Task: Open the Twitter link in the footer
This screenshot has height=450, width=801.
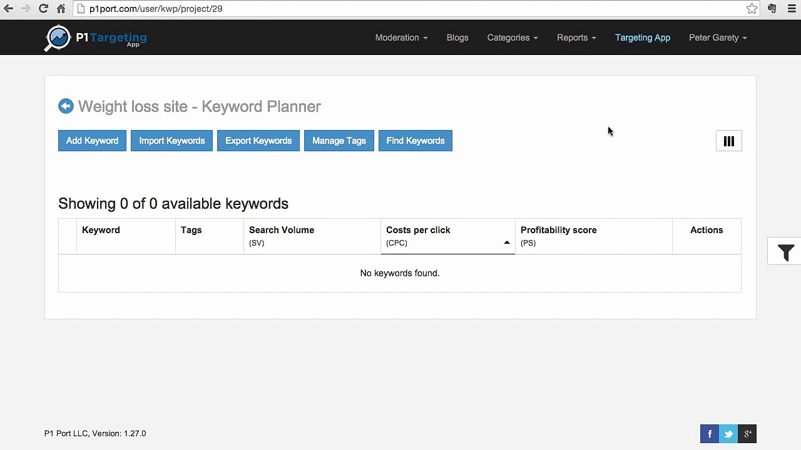Action: pyautogui.click(x=728, y=434)
